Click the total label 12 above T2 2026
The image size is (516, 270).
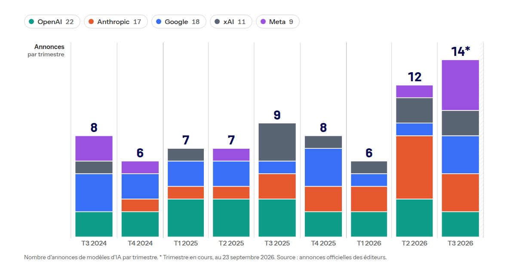(415, 77)
